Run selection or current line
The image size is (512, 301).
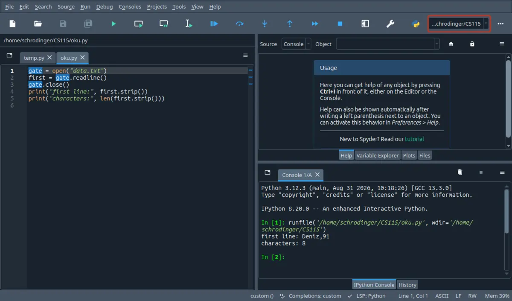coord(189,24)
